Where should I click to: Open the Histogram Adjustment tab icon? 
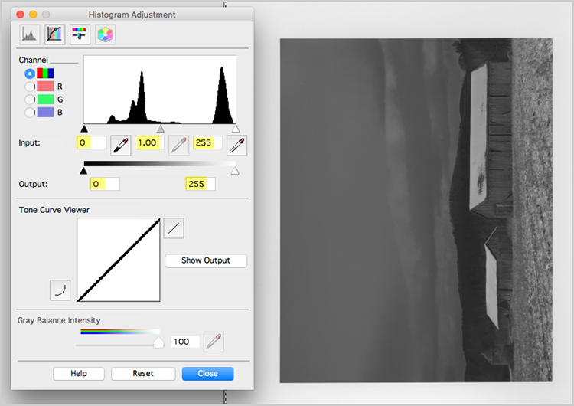30,34
